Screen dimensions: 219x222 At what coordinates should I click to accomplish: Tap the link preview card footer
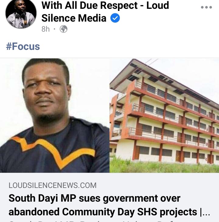pyautogui.click(x=109, y=197)
